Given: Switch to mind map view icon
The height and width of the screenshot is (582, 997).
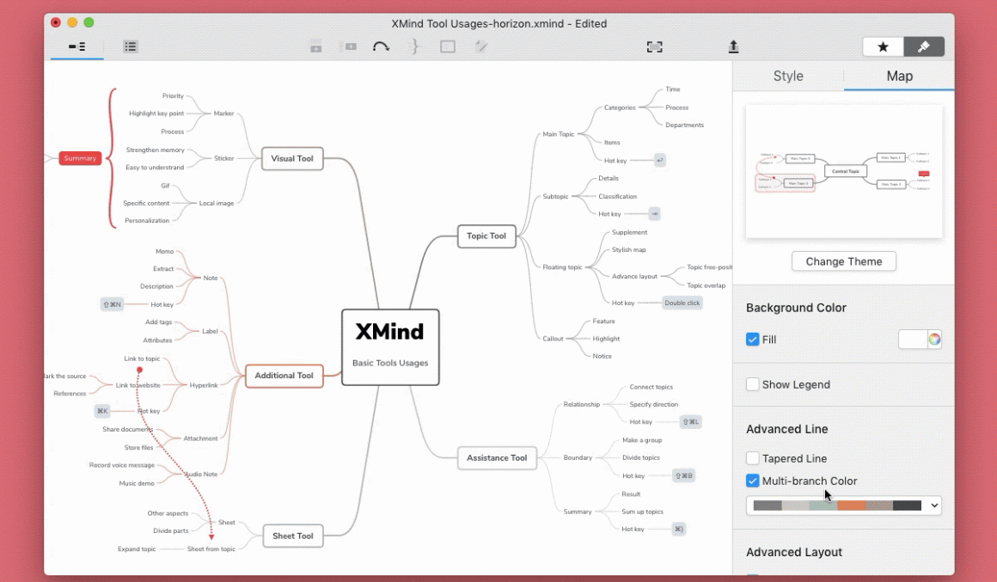Looking at the screenshot, I should click(76, 46).
